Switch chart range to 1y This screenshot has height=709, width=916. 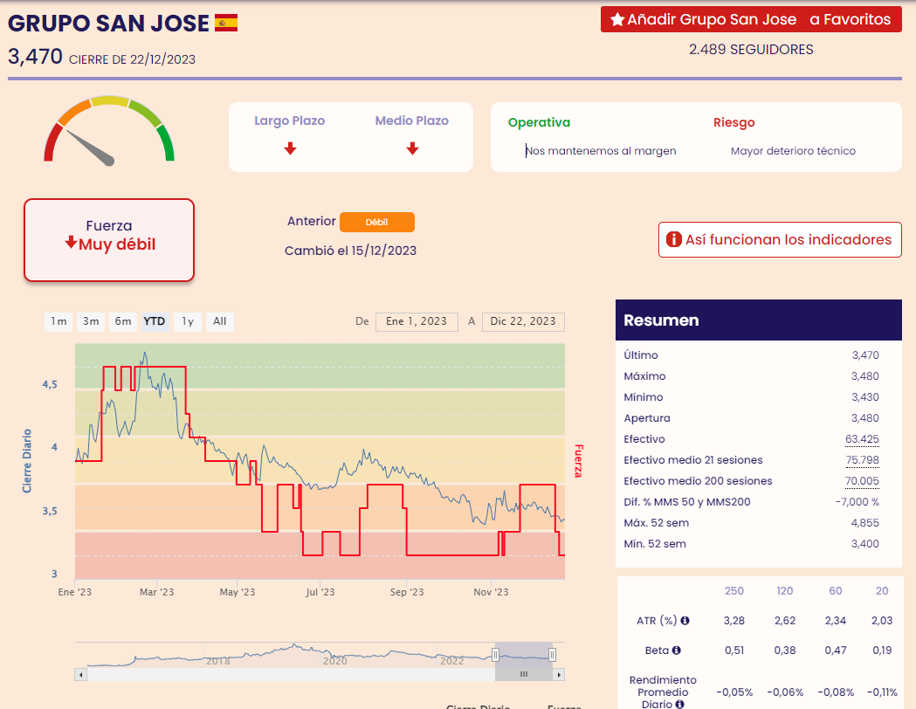pyautogui.click(x=188, y=322)
